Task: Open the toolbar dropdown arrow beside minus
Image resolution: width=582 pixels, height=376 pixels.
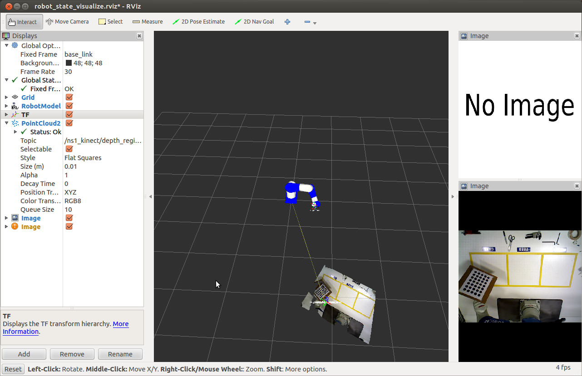Action: click(315, 23)
